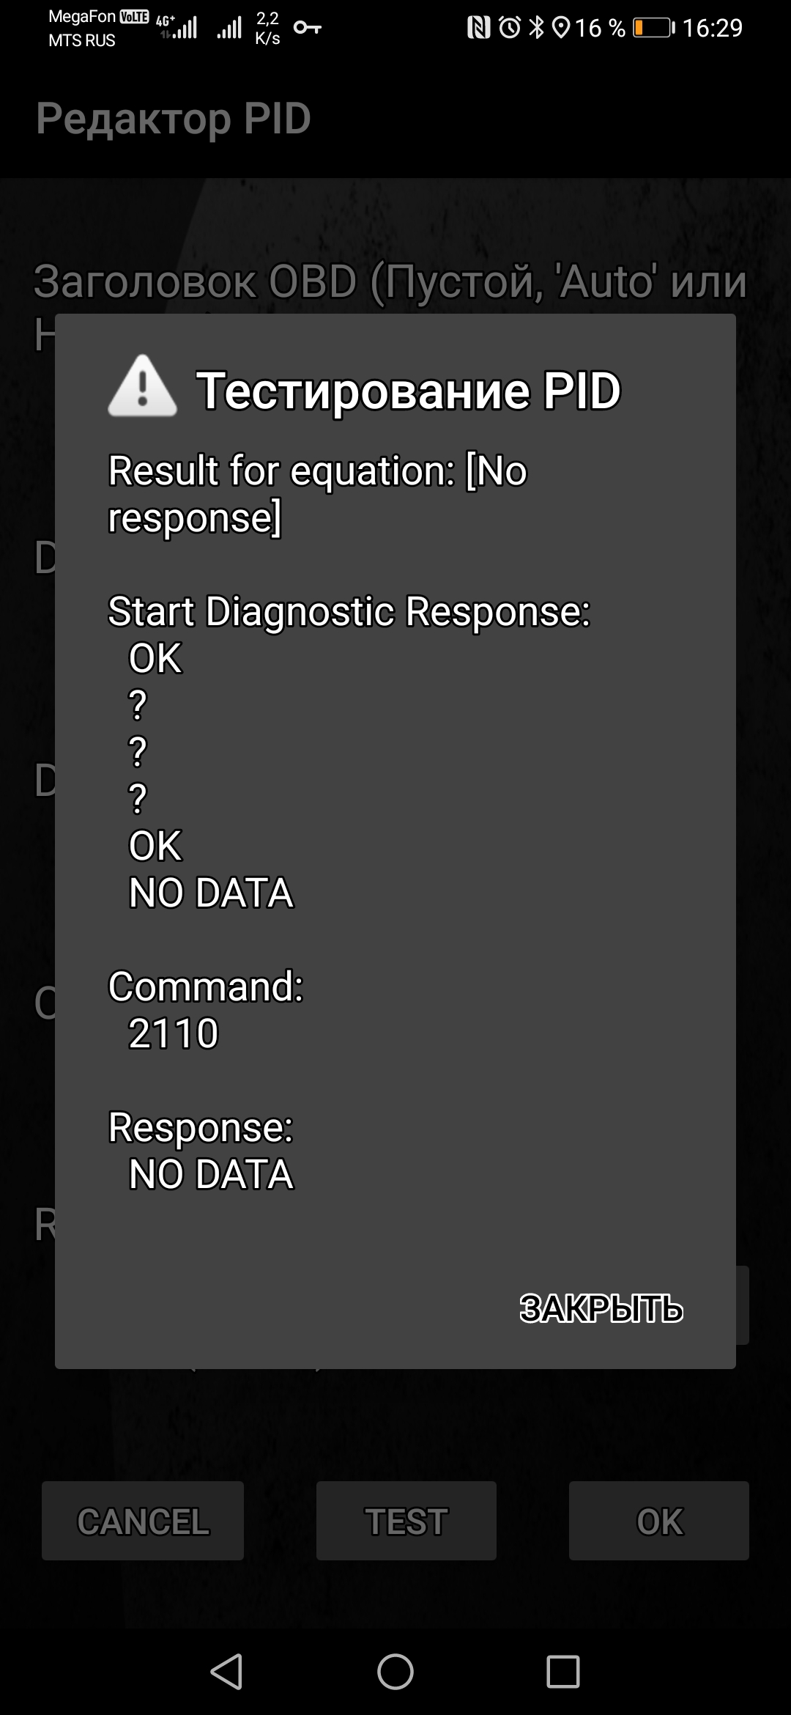Viewport: 791px width, 1715px height.
Task: Tap the battery icon in the status bar
Action: (653, 28)
